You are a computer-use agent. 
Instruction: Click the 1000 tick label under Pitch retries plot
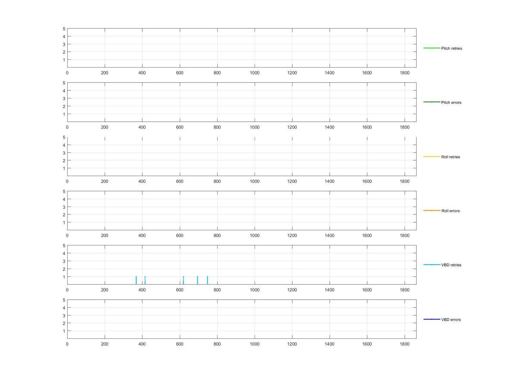click(x=255, y=73)
